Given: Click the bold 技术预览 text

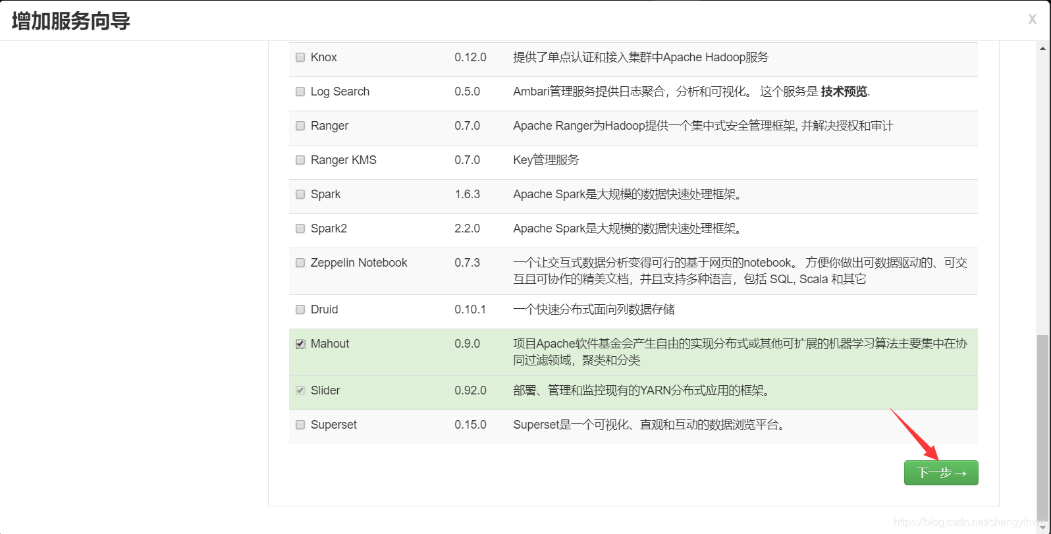Looking at the screenshot, I should (x=844, y=92).
